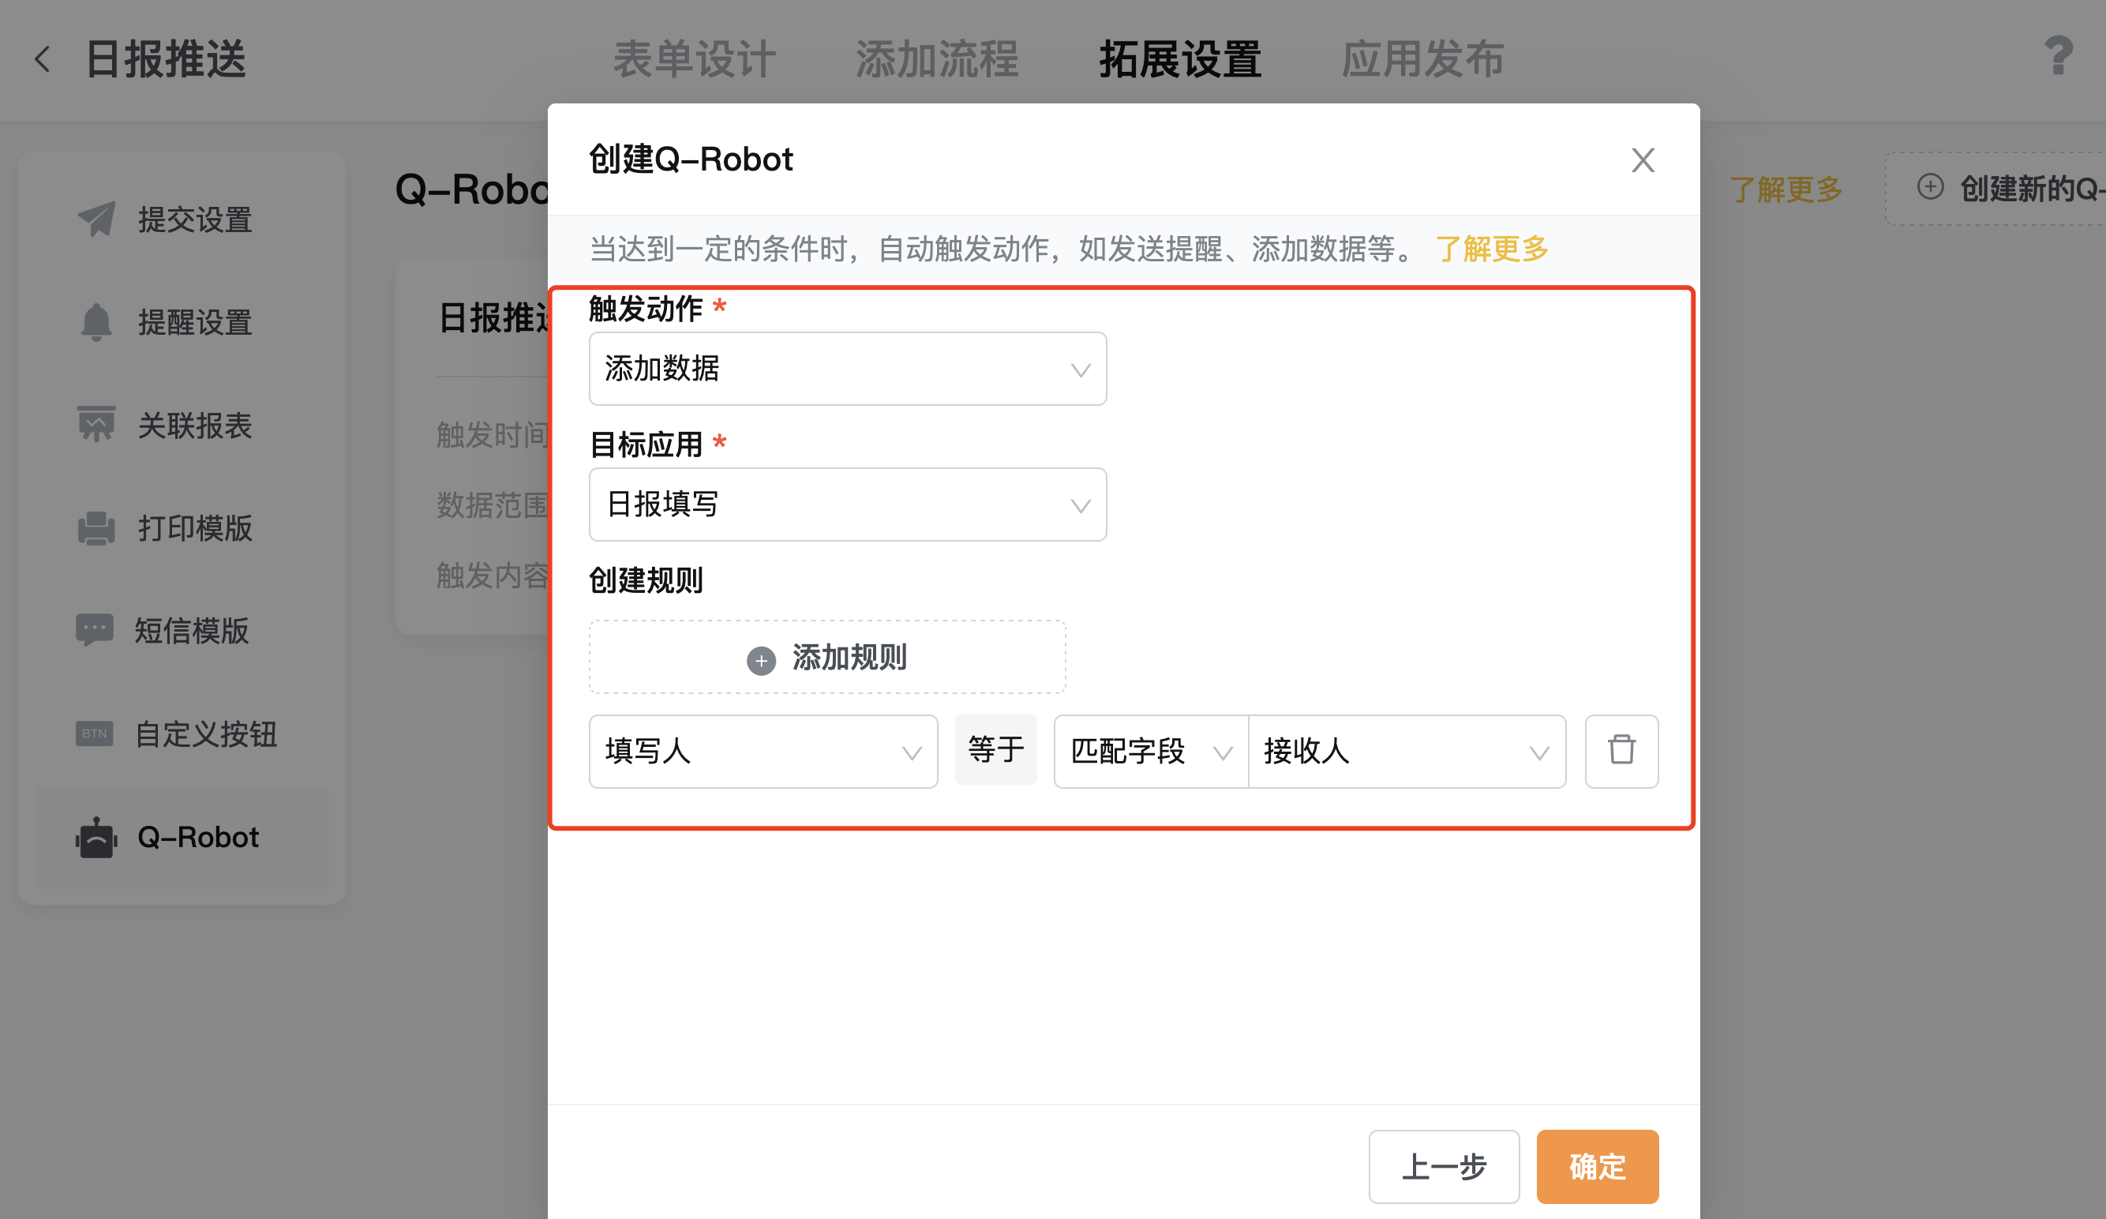
Task: Click the chat bubble icon for 短信模版
Action: [95, 630]
